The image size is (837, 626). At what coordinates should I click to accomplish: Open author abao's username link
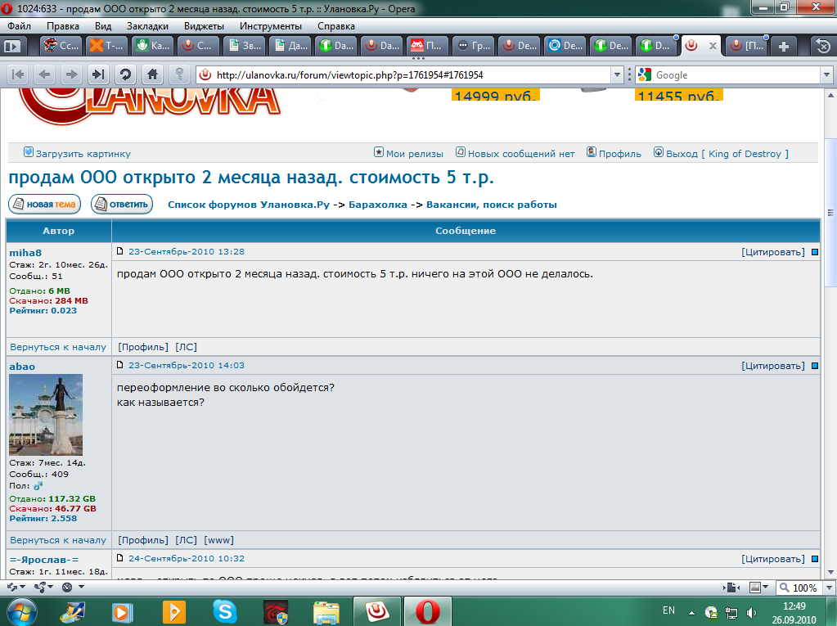[x=22, y=367]
